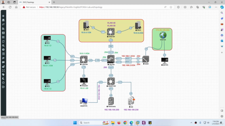Open Chrome from the taskbar

[125, 123]
